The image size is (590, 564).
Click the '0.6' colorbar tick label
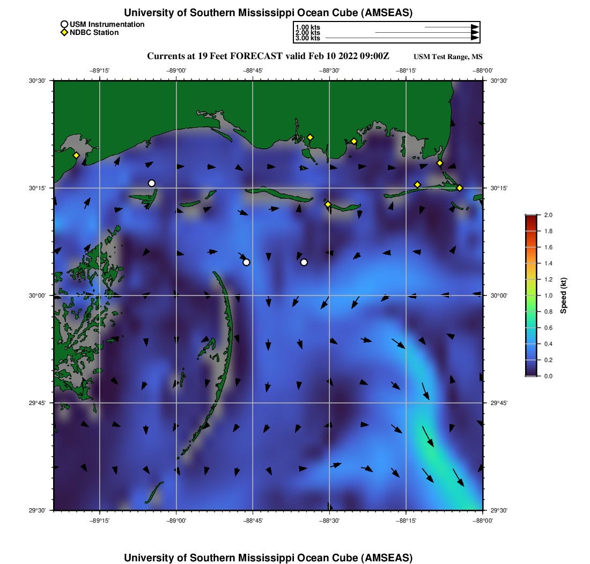coord(548,328)
